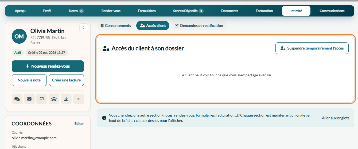Click Suspendre temporairement l'accès button
Image resolution: width=358 pixels, height=149 pixels.
pos(312,48)
